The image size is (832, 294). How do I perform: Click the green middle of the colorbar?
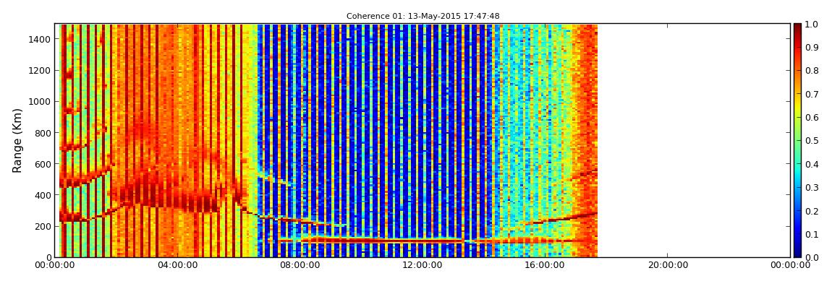click(x=797, y=140)
